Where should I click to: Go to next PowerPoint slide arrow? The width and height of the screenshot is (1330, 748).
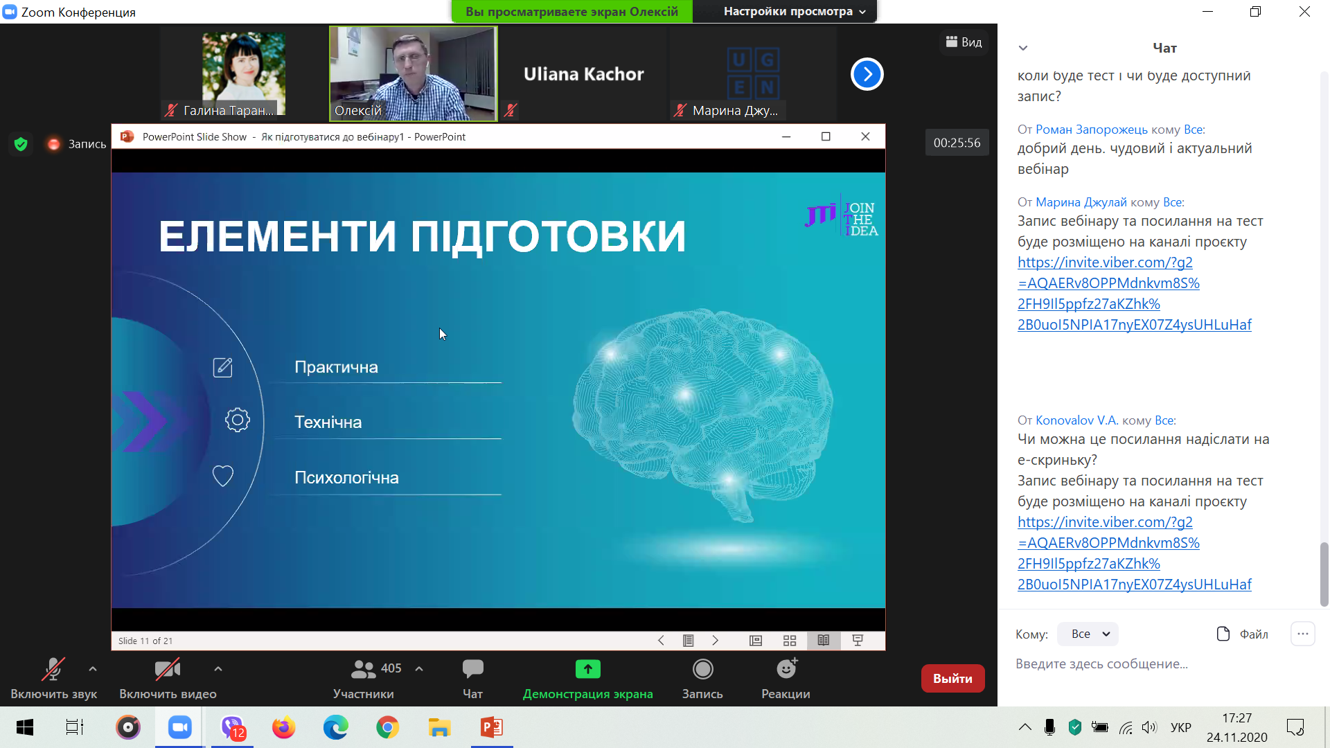(x=716, y=641)
